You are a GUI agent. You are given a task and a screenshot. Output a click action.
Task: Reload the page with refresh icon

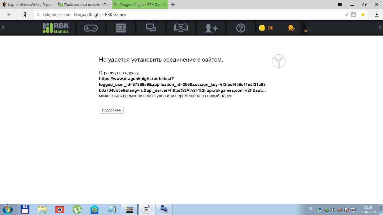click(x=38, y=15)
